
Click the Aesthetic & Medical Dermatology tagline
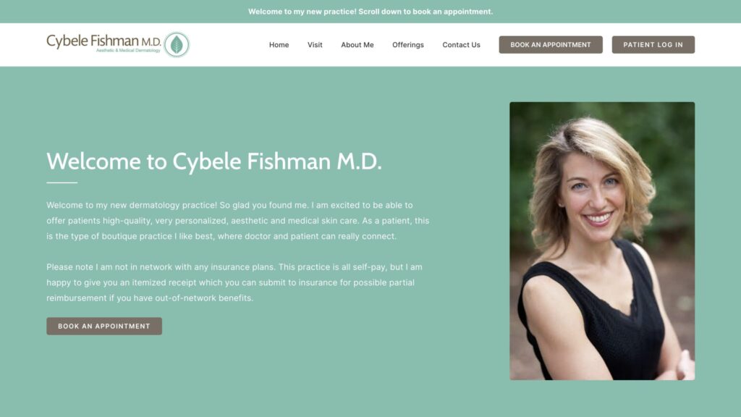128,50
